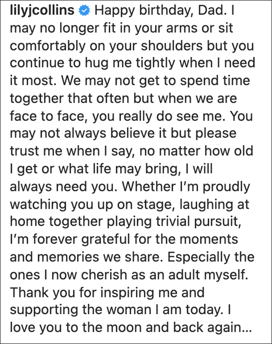The image size is (272, 344).
Task: Click the phrase 'face to face'
Action: 47,116
